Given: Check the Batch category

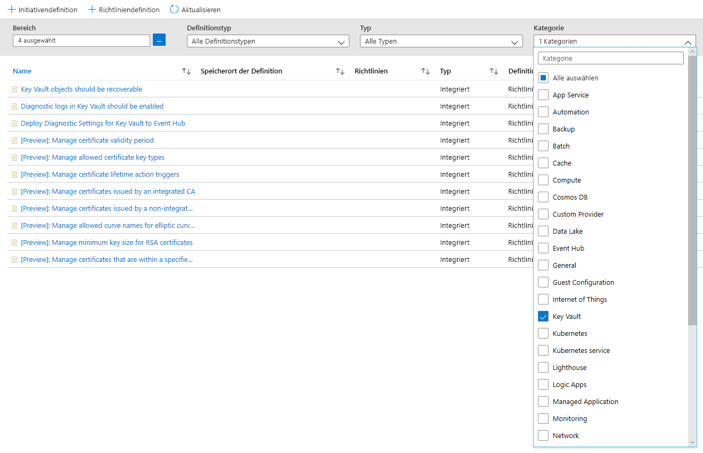Looking at the screenshot, I should click(543, 146).
